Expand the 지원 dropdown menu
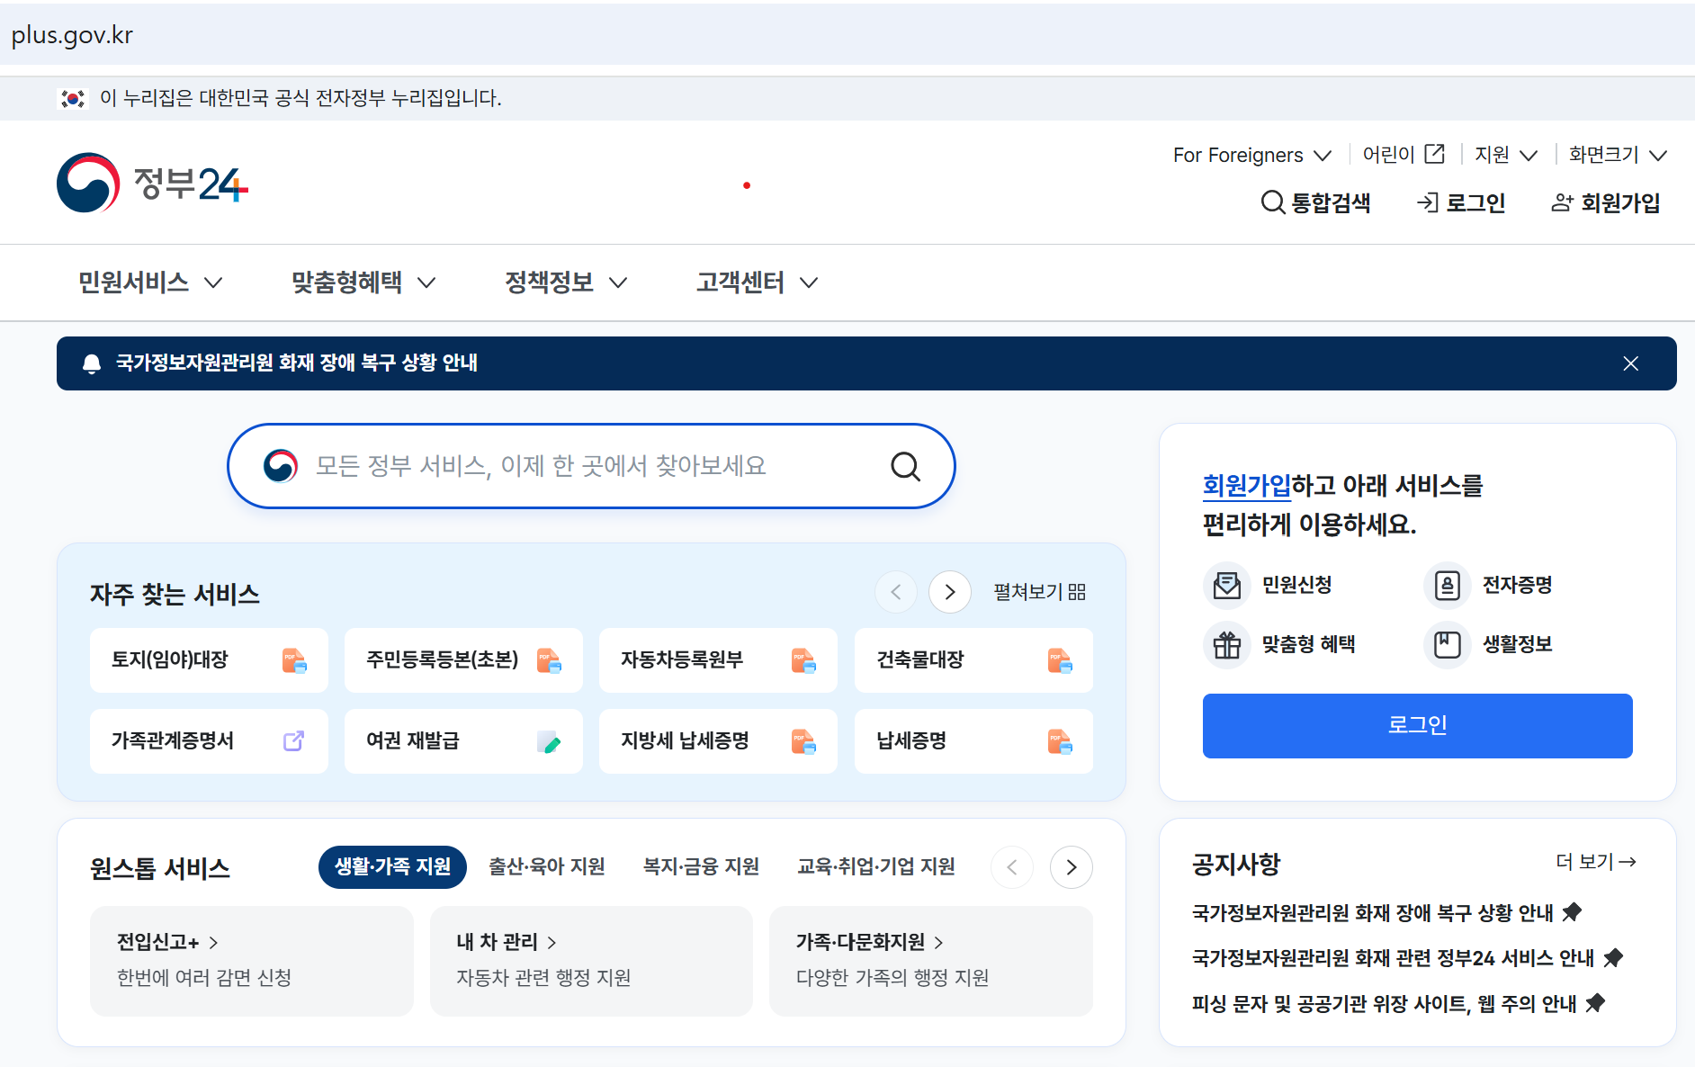 (x=1505, y=155)
